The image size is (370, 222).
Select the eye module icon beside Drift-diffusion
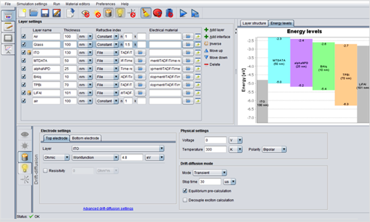tap(25, 134)
